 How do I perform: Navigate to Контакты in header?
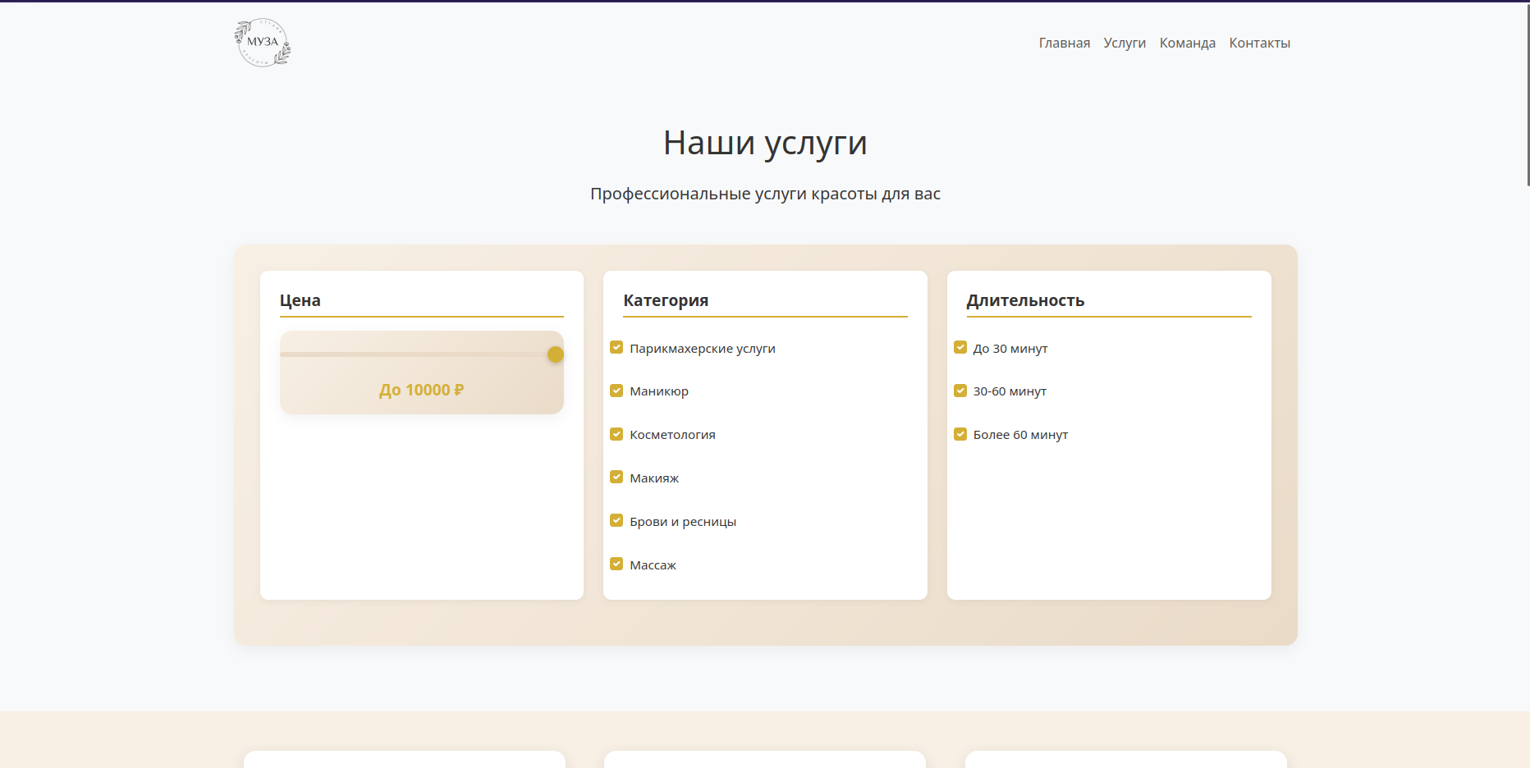(1259, 43)
